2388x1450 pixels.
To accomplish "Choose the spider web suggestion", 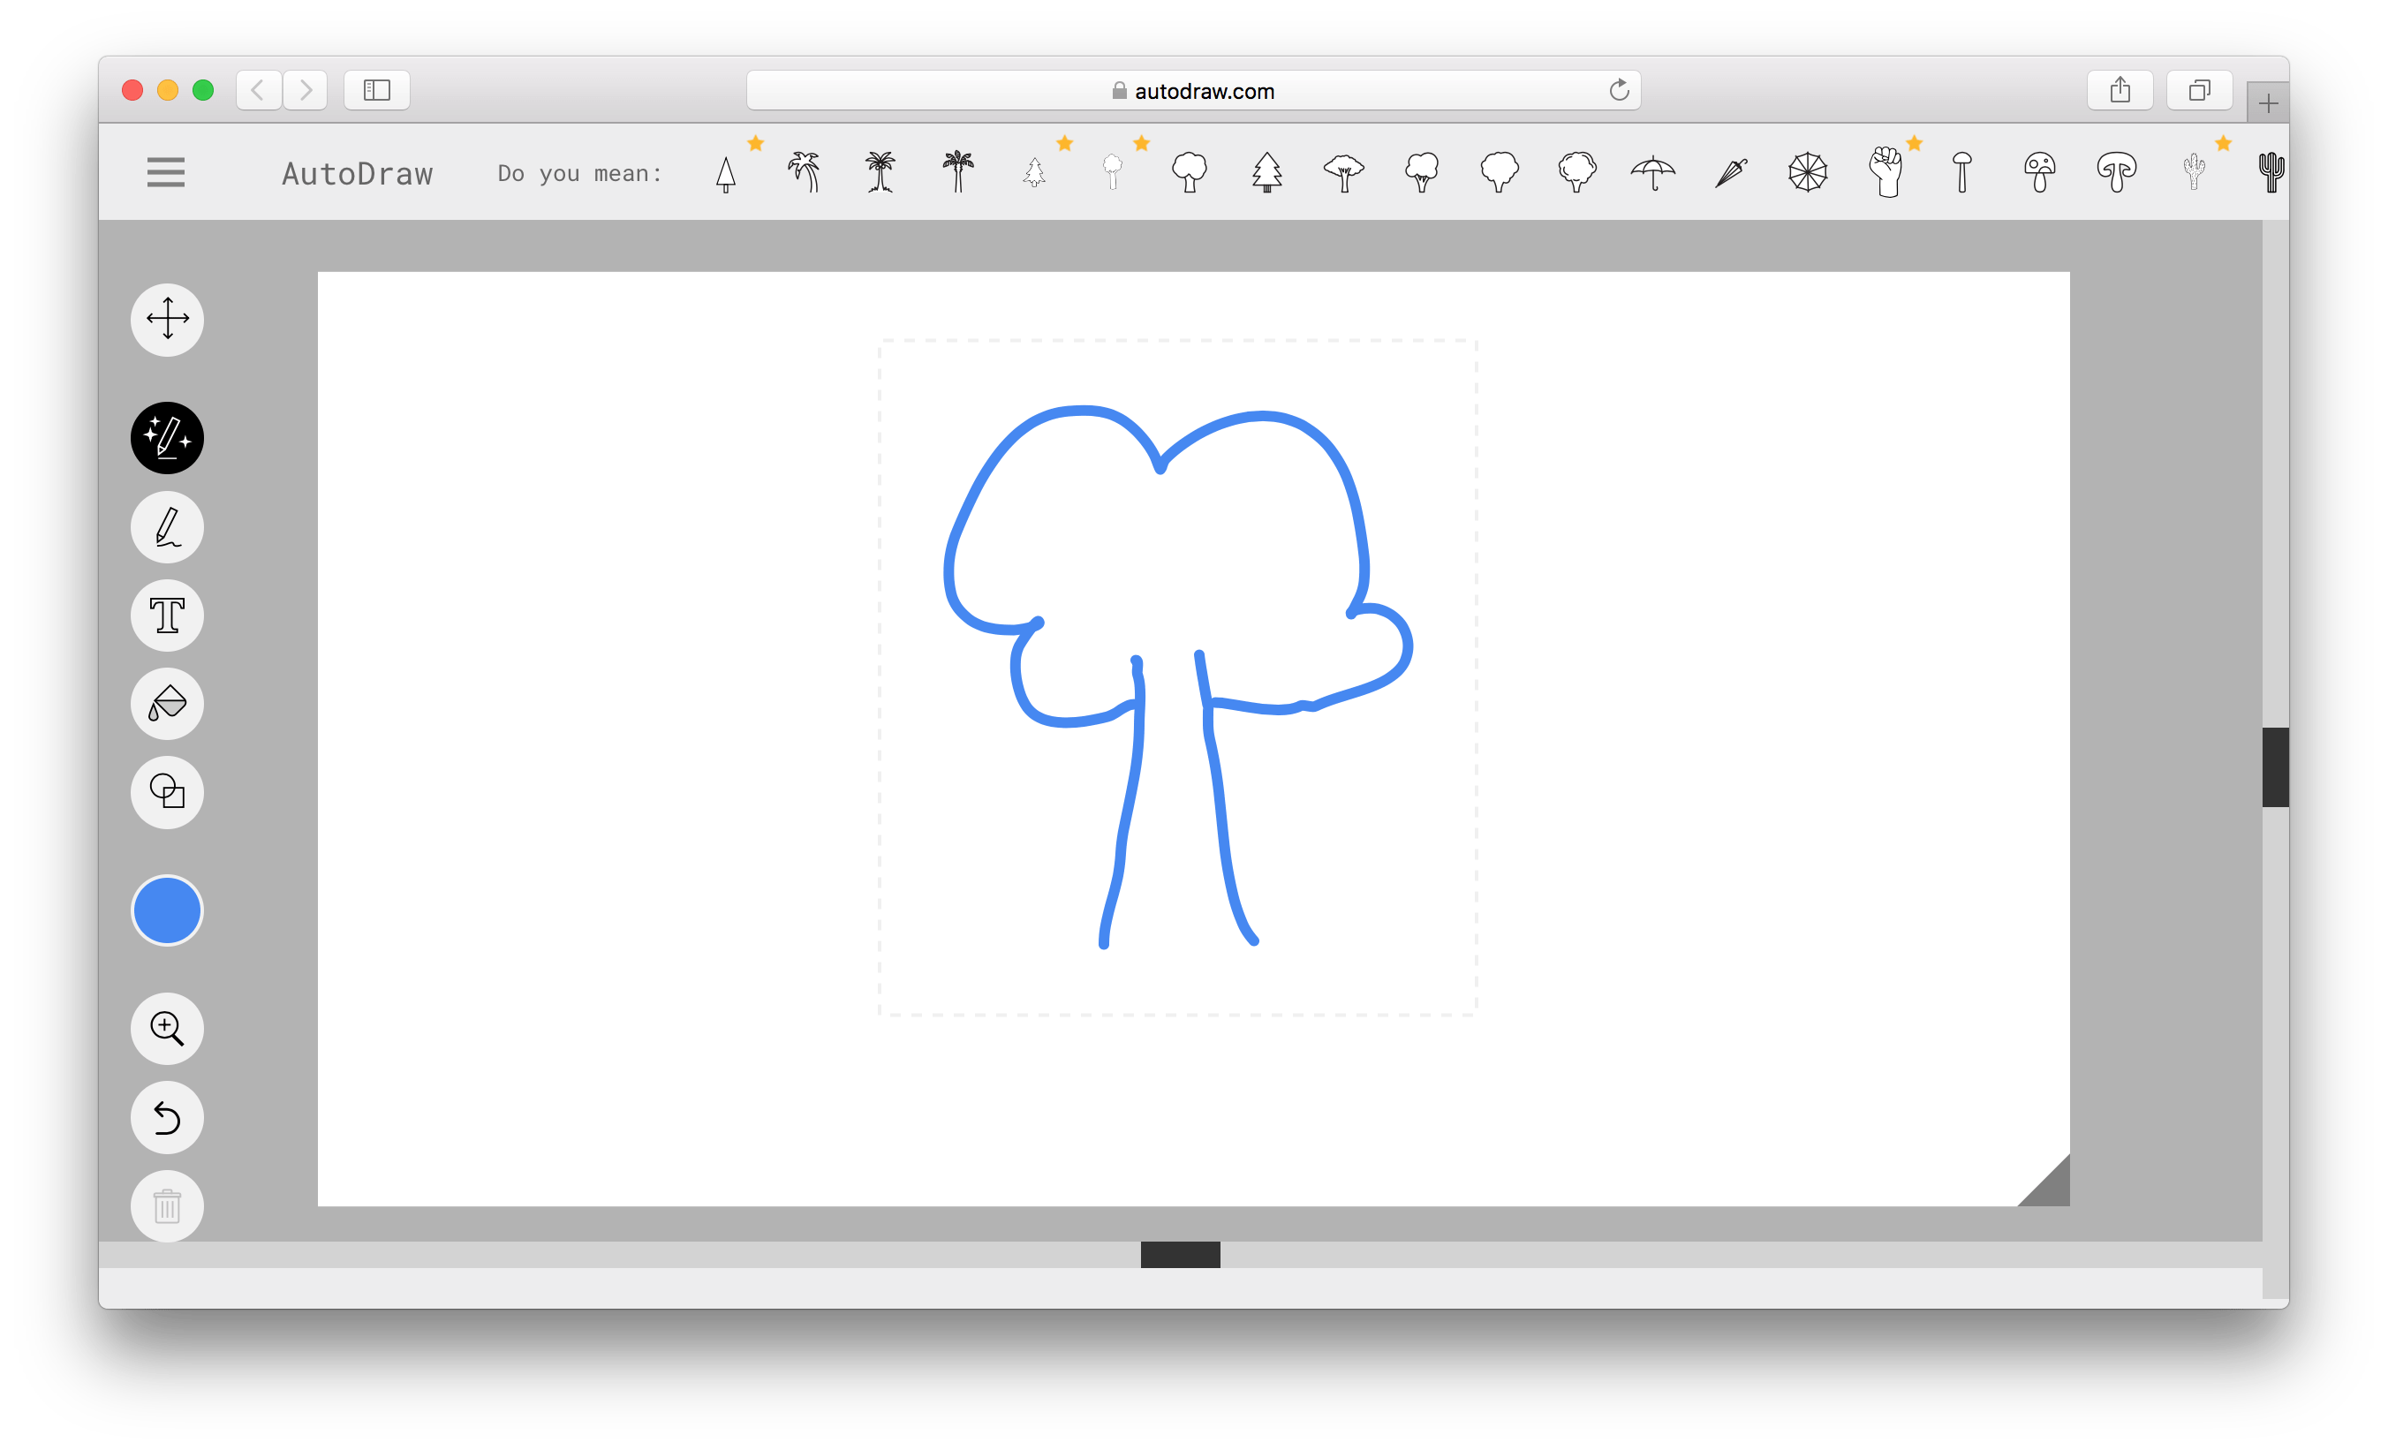I will coord(1808,172).
